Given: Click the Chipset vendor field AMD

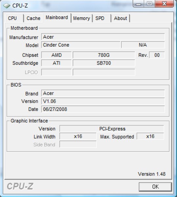Looking at the screenshot, I should [x=56, y=55].
